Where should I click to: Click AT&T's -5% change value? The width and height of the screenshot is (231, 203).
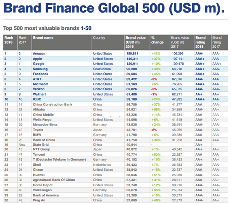click(154, 79)
